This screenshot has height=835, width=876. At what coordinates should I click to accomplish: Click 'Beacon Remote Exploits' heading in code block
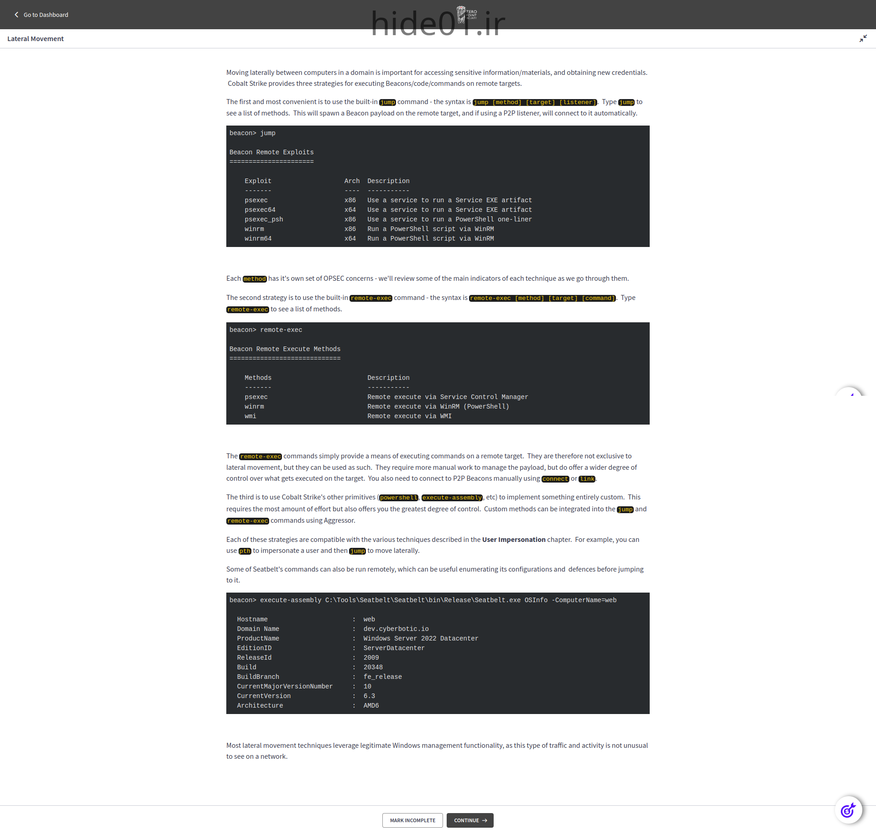(x=271, y=152)
